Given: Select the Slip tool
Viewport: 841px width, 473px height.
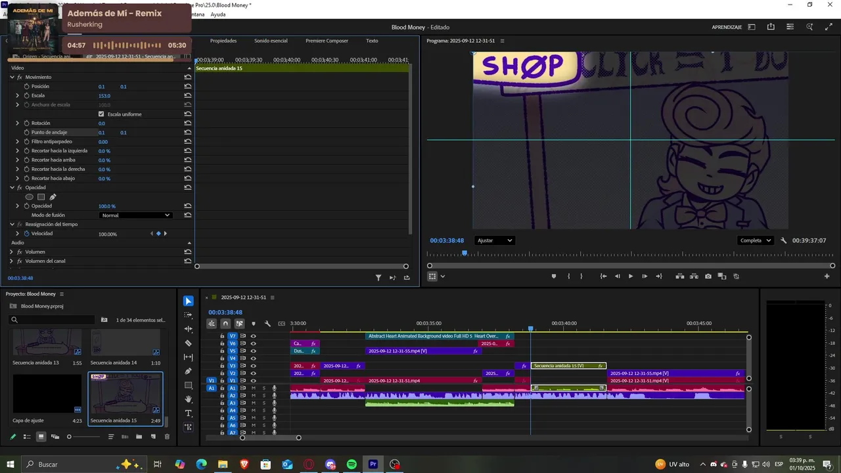Looking at the screenshot, I should click(x=189, y=357).
